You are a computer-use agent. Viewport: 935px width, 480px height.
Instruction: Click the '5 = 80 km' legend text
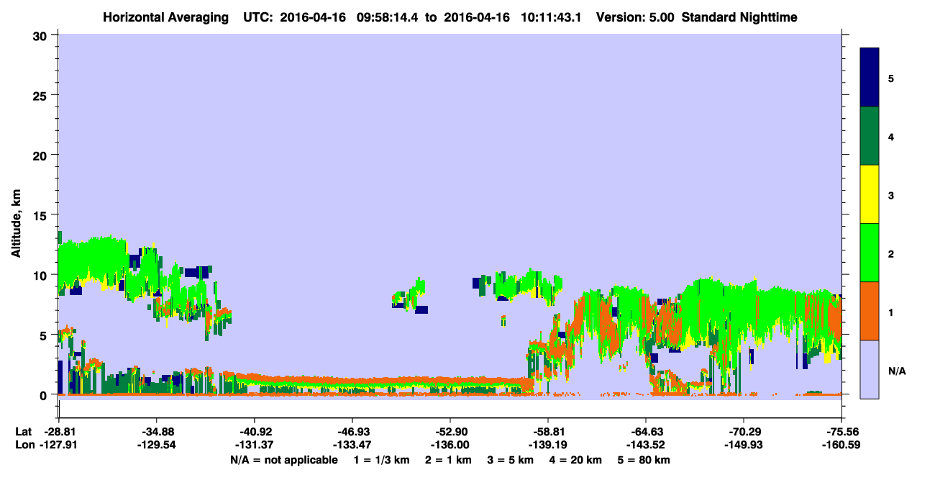(644, 460)
